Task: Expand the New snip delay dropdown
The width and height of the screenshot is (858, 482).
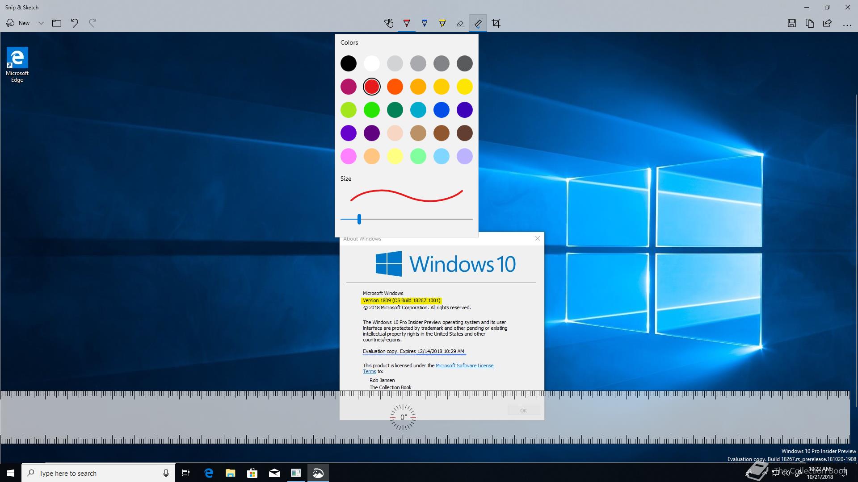Action: coord(41,23)
